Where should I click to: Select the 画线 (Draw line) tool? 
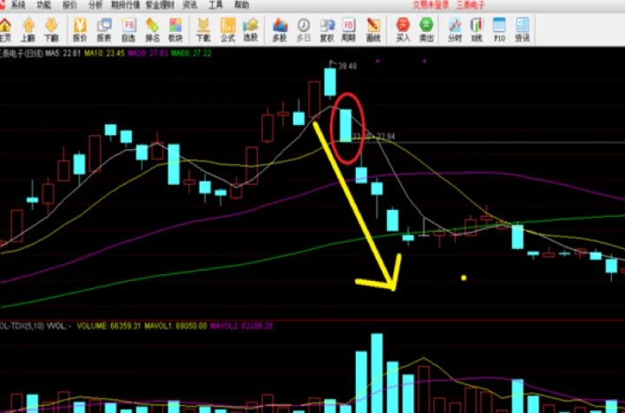tap(373, 29)
